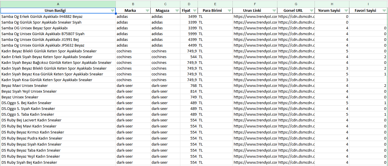Select cell 'Beyaz Siyah Yeşil Unisex Sneaker'
The height and width of the screenshot is (166, 388).
tap(58, 91)
